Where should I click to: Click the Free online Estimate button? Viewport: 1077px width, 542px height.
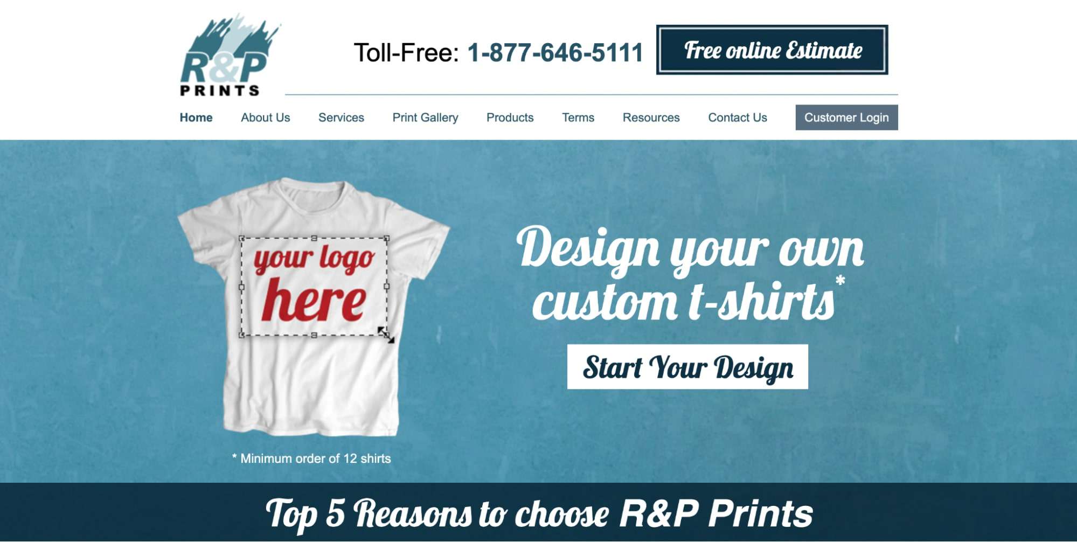point(772,50)
